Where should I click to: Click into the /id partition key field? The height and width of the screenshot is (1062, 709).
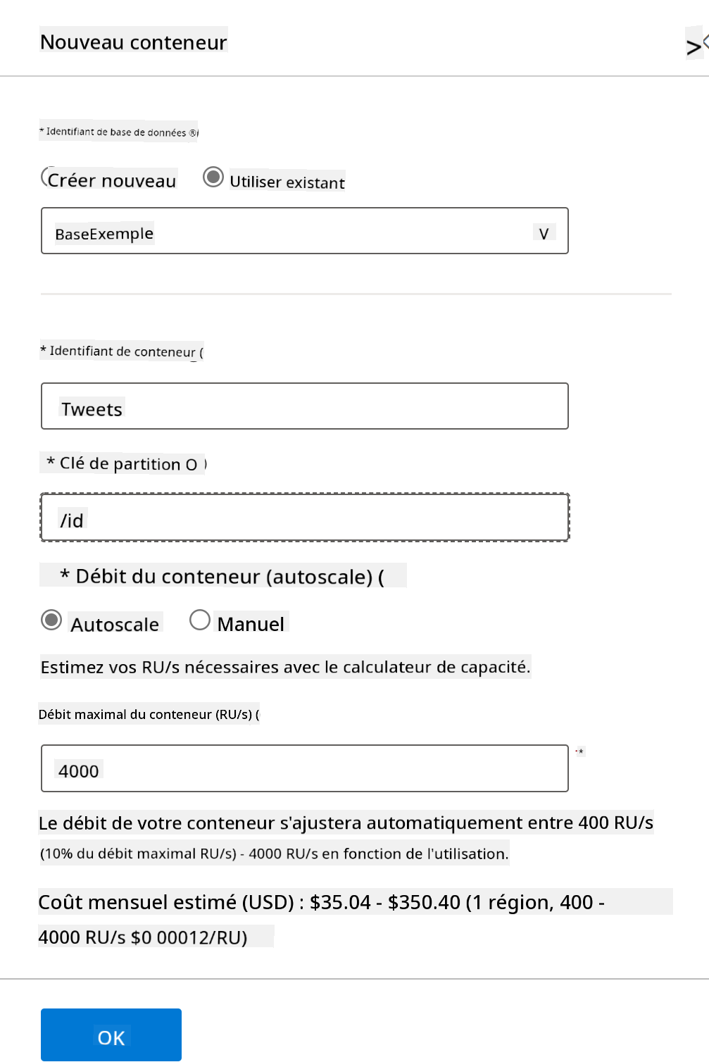pyautogui.click(x=305, y=518)
